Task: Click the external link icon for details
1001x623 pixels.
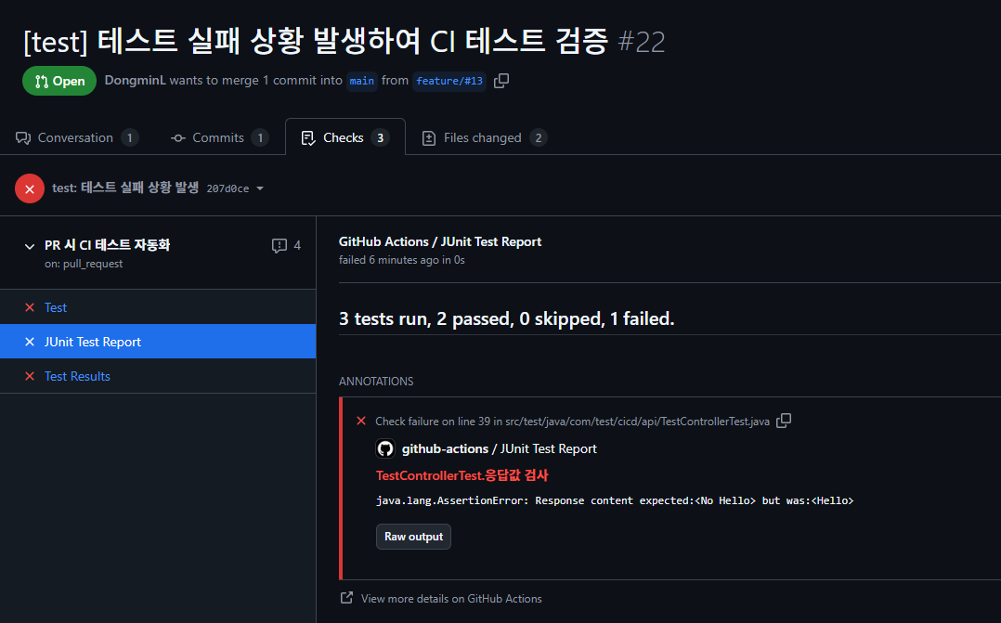Action: pos(346,598)
